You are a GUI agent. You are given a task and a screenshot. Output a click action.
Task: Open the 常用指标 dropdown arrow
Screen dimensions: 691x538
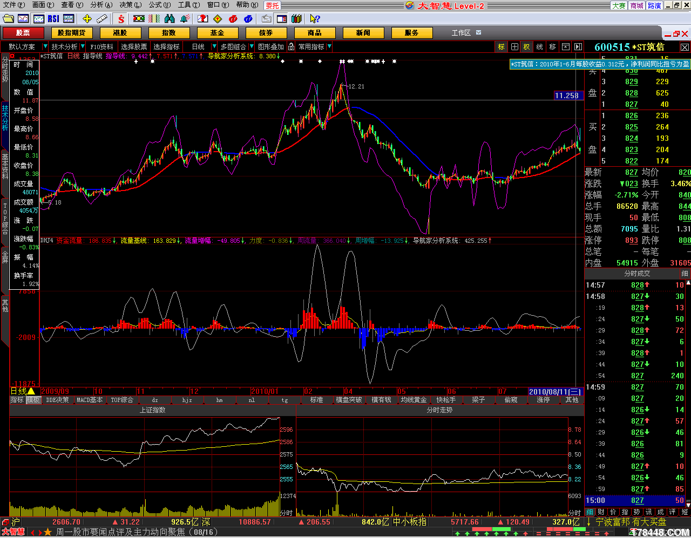tap(329, 47)
